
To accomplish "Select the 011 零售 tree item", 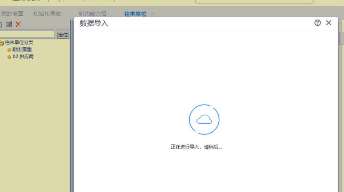I will [22, 50].
